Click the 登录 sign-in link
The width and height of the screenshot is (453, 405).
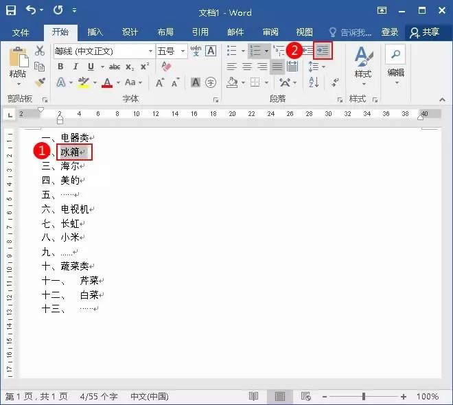[x=390, y=32]
